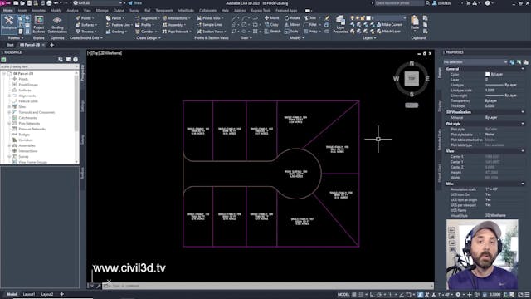This screenshot has width=531, height=299.
Task: Expand the Create Design panel
Action: (x=149, y=38)
